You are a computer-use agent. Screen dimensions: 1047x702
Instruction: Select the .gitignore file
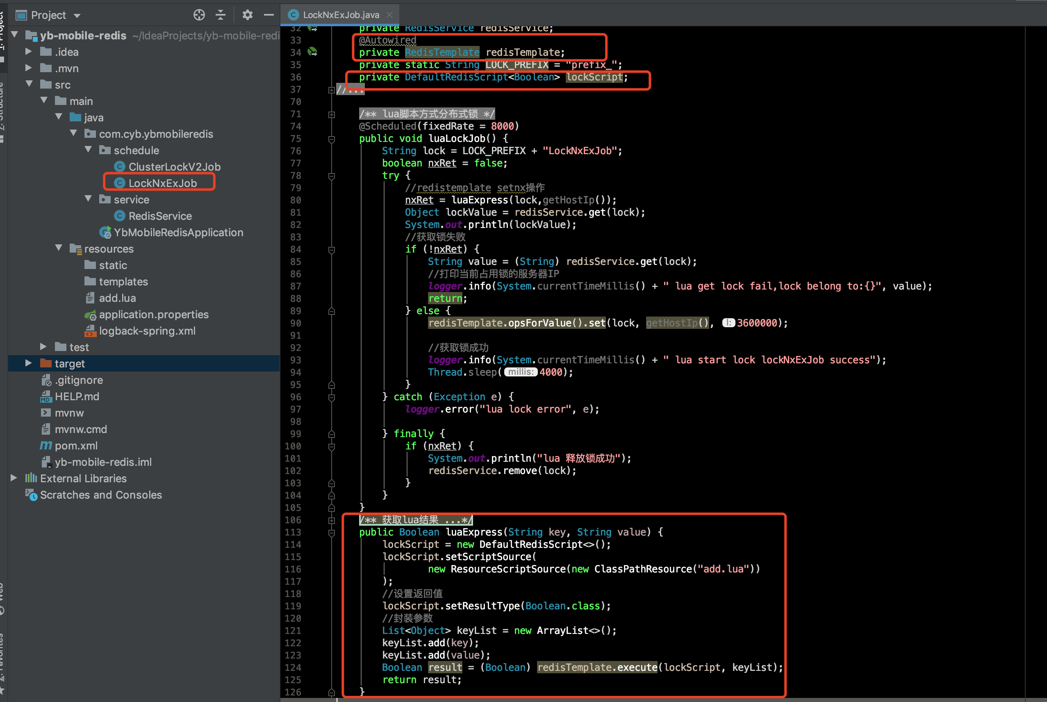[79, 380]
